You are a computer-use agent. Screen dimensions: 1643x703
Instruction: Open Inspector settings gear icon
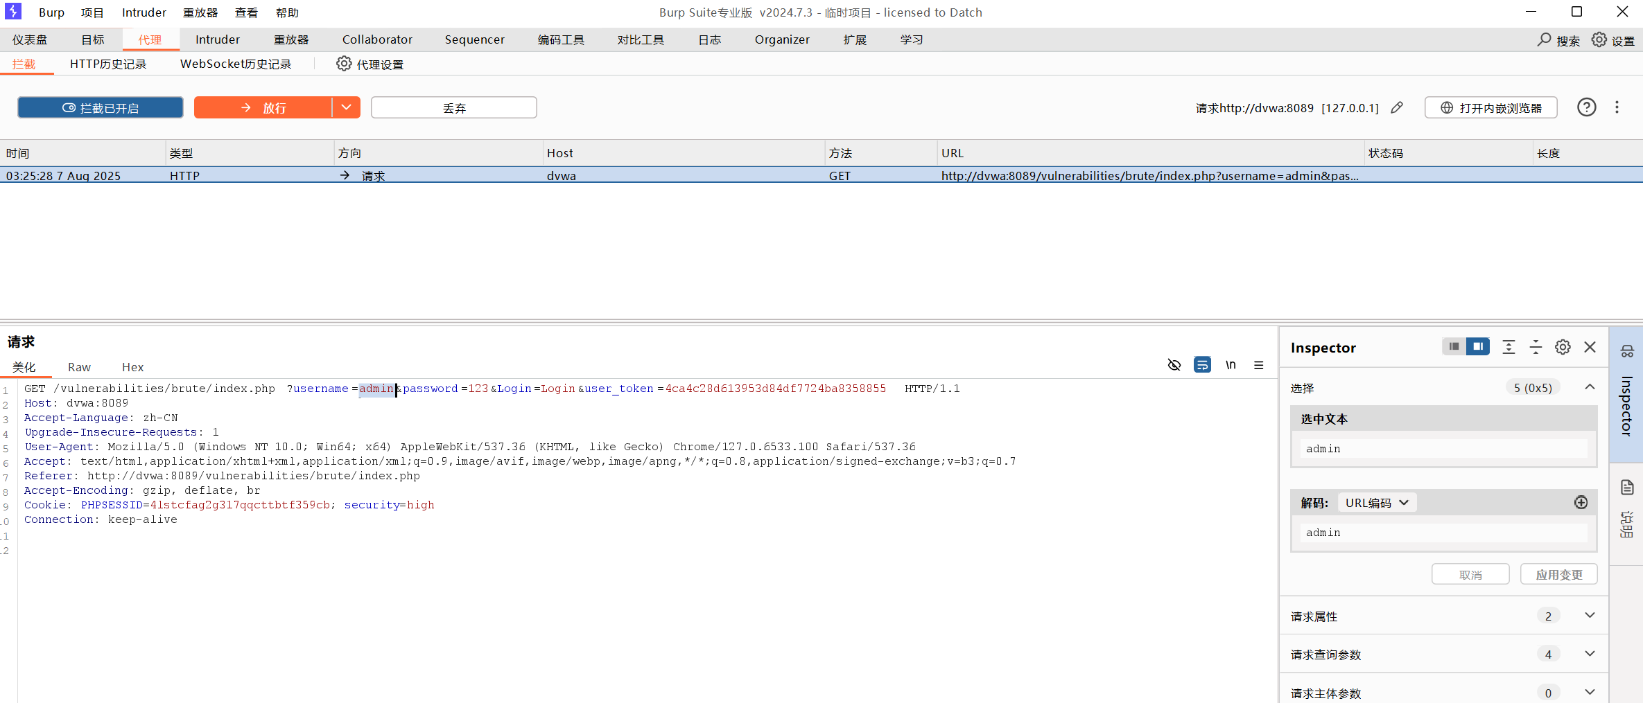1563,347
